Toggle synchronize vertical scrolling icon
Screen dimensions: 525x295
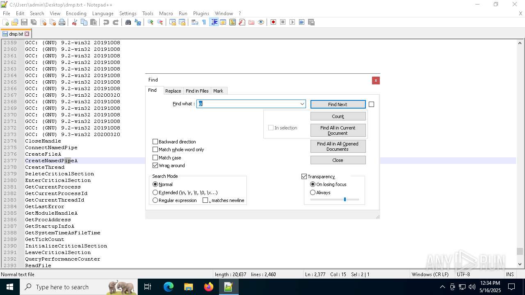point(173,22)
